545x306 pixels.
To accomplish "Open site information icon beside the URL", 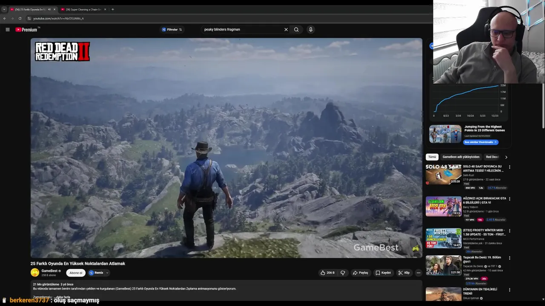I will click(x=29, y=18).
